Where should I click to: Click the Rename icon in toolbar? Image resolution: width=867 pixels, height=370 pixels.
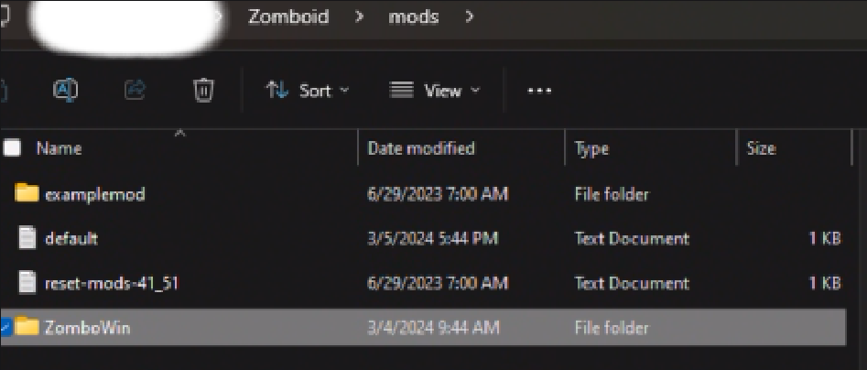(65, 90)
